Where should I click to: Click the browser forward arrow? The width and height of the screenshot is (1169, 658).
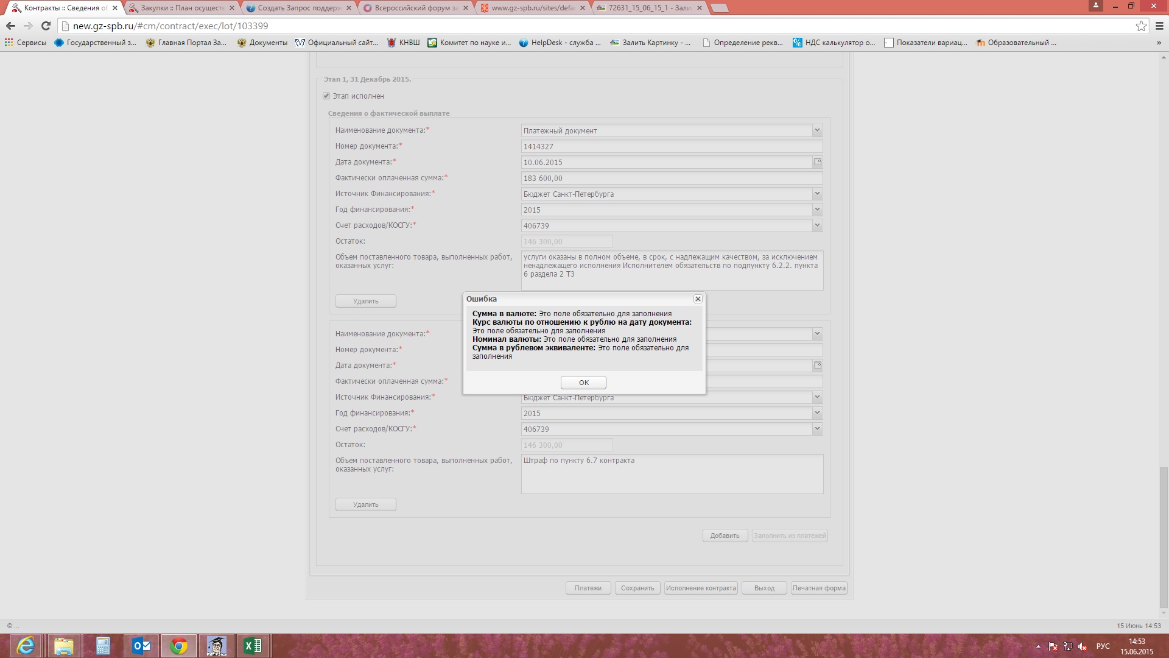pyautogui.click(x=28, y=26)
